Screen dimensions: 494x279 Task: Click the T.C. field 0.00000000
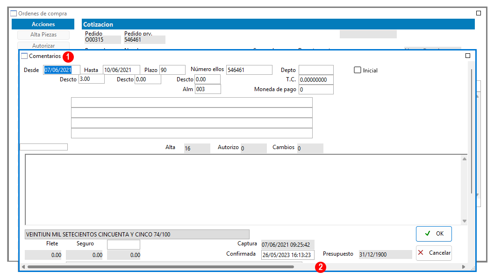tap(316, 79)
